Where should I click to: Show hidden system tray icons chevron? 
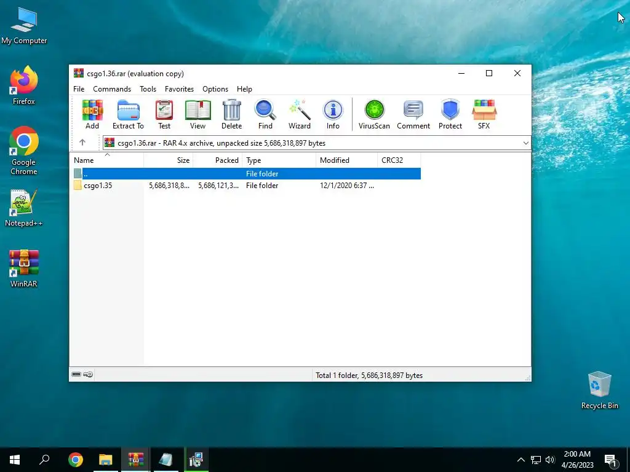tap(520, 460)
